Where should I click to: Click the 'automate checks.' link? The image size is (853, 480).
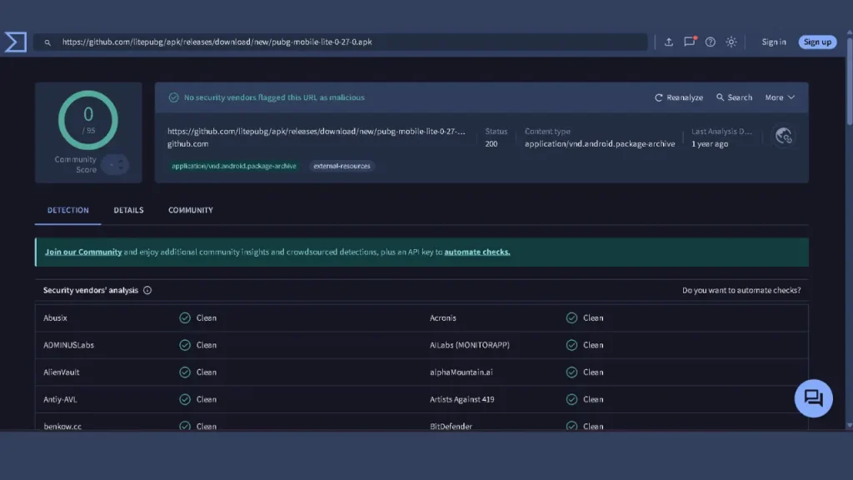(476, 252)
